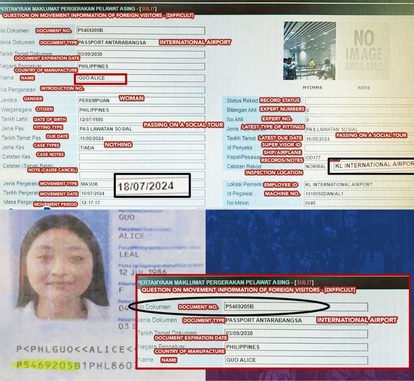Image resolution: width=414 pixels, height=381 pixels.
Task: Click the Jenis Pergerakan field showing MASUK
Action: (96, 184)
